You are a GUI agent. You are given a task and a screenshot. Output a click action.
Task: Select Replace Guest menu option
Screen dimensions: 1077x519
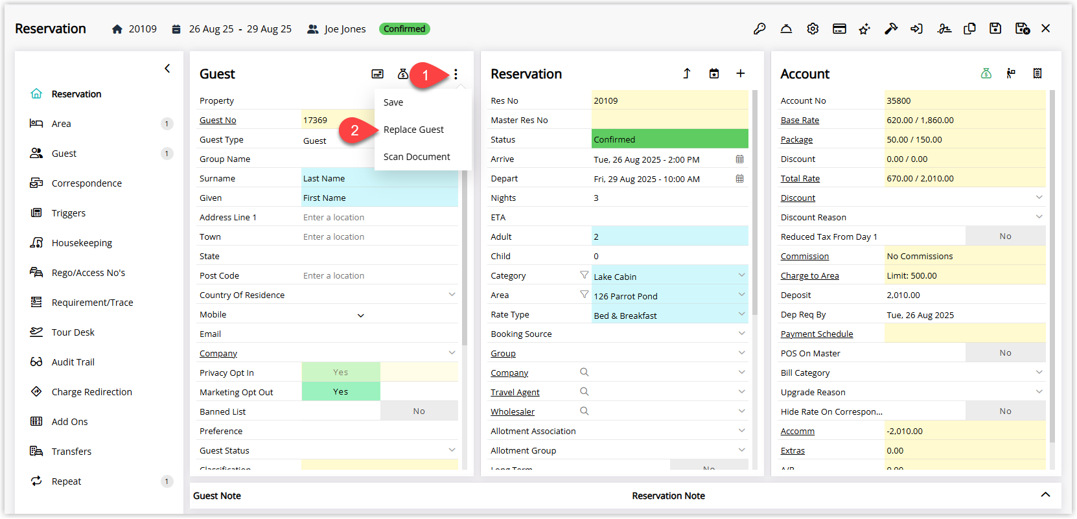click(x=413, y=130)
